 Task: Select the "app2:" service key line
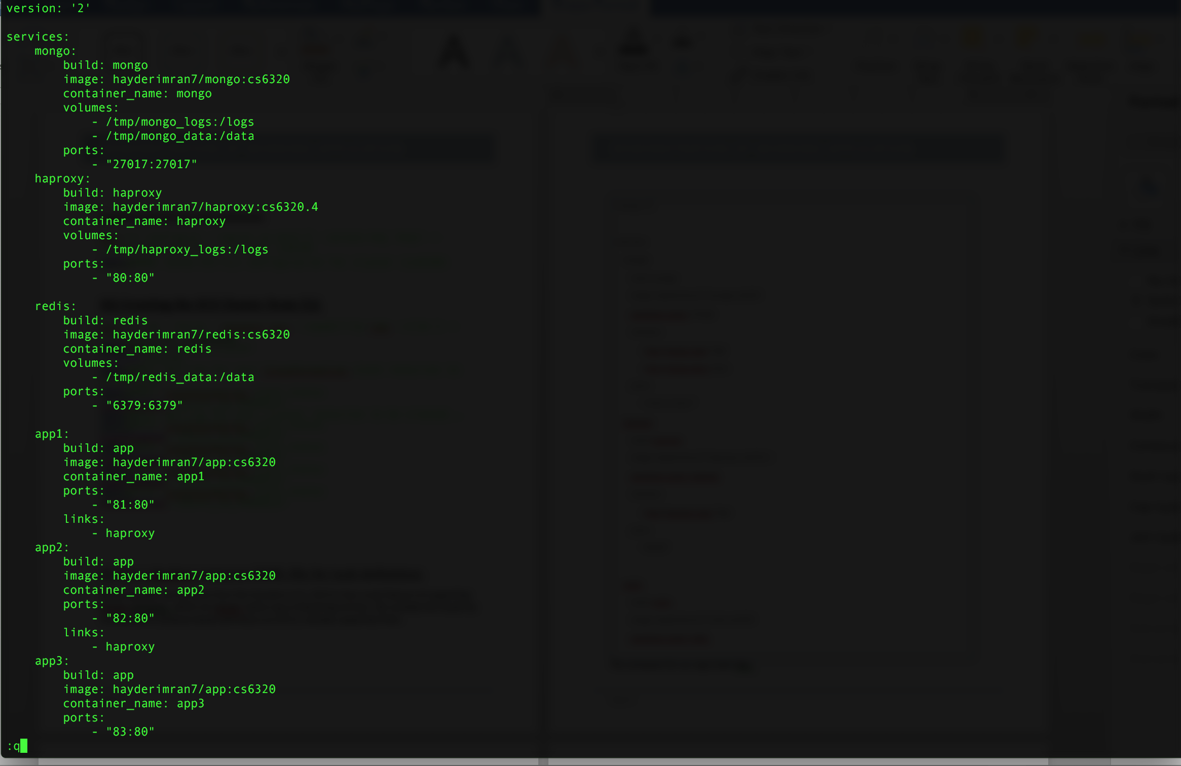pyautogui.click(x=52, y=547)
